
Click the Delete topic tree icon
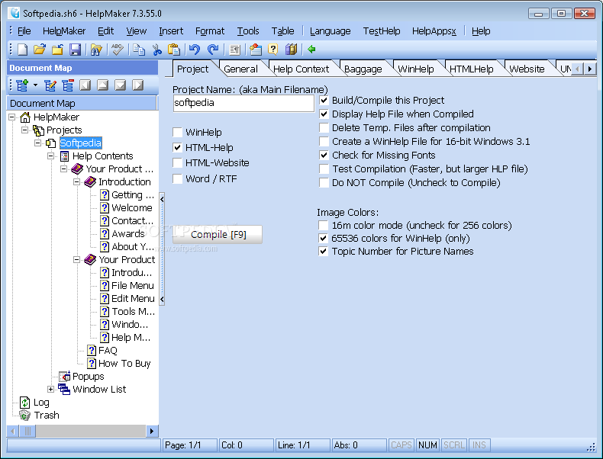coord(68,85)
